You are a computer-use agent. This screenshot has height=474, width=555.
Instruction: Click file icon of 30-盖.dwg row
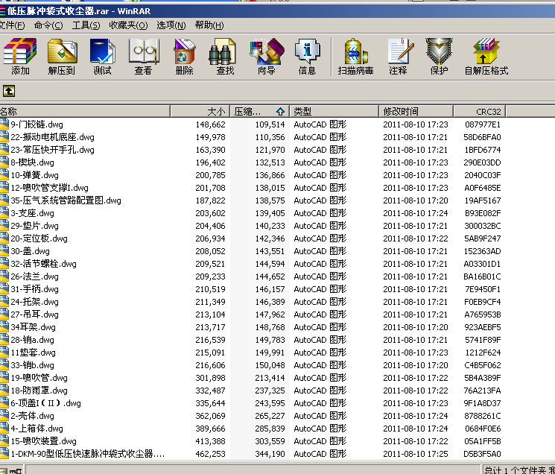tap(4, 251)
